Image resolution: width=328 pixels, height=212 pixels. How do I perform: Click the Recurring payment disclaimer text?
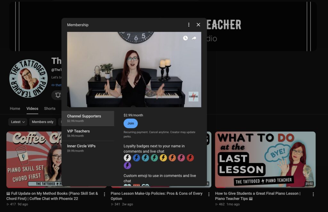[x=160, y=134]
